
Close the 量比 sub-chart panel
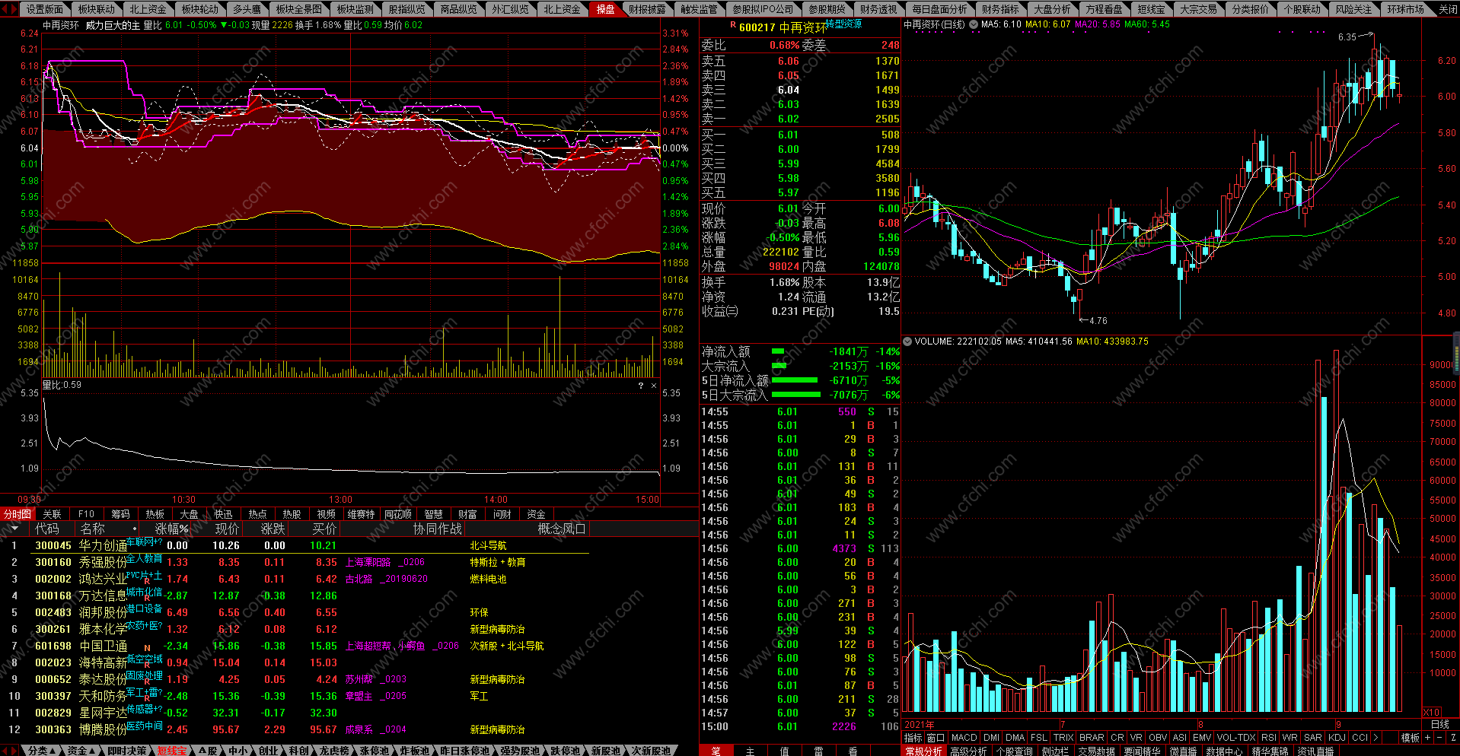654,386
